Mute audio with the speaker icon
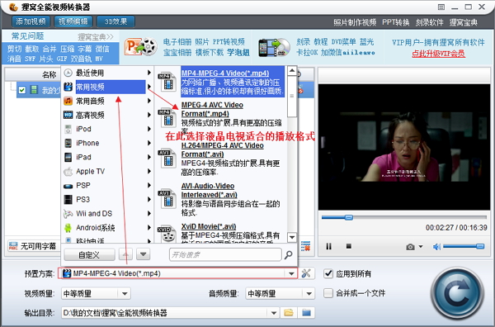This screenshot has height=327, width=495. coord(437,246)
